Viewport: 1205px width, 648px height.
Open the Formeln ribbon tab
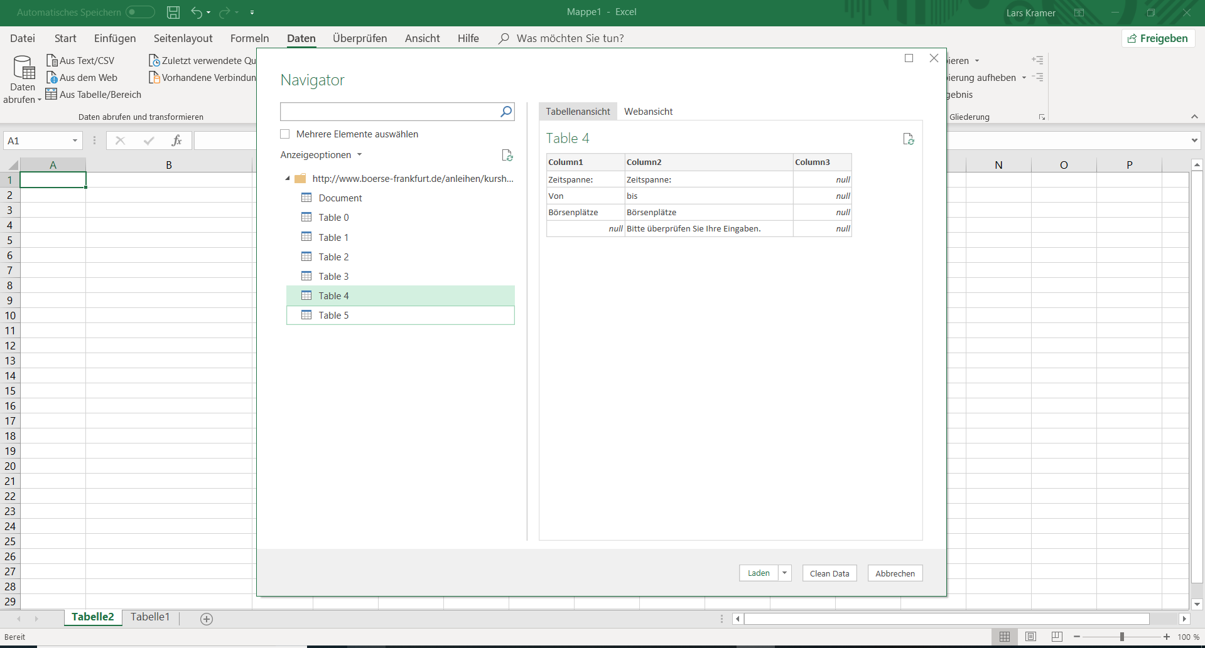pos(249,38)
